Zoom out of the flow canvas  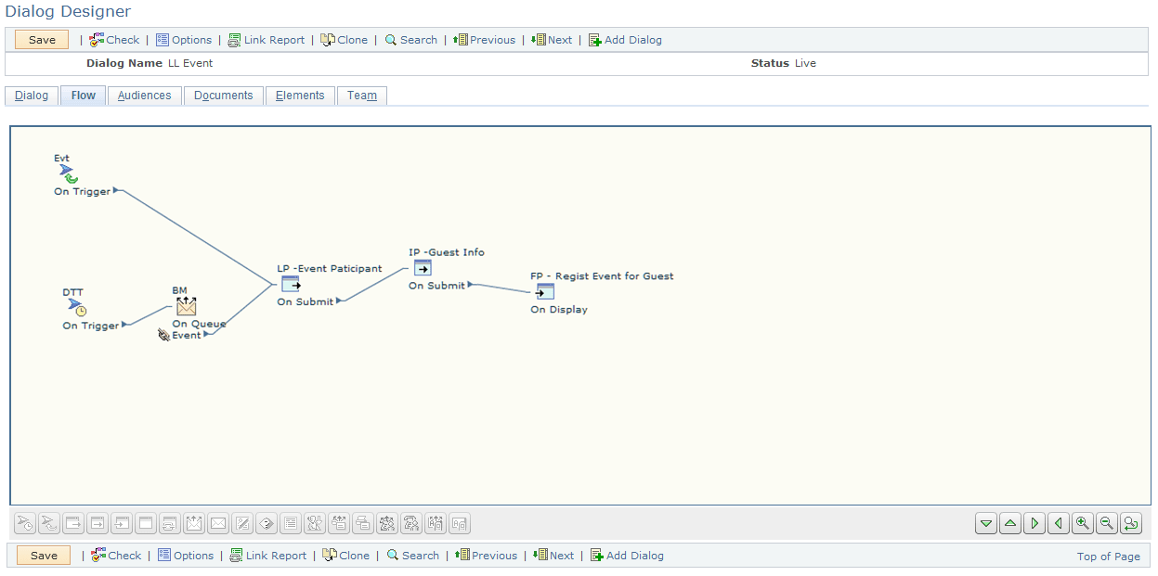(x=1107, y=523)
